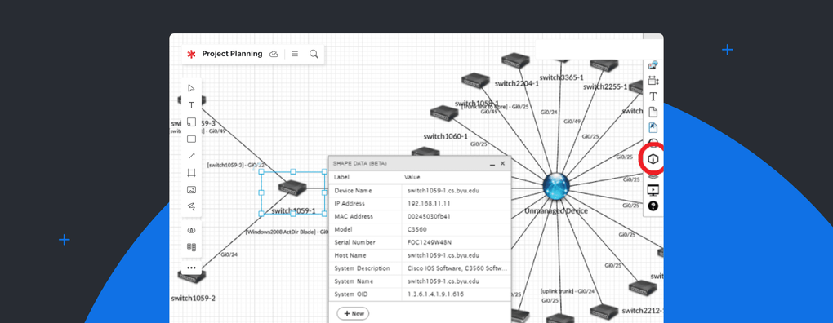Click the blue document icon in right dock
Viewport: 833px width, 323px height.
point(653,127)
